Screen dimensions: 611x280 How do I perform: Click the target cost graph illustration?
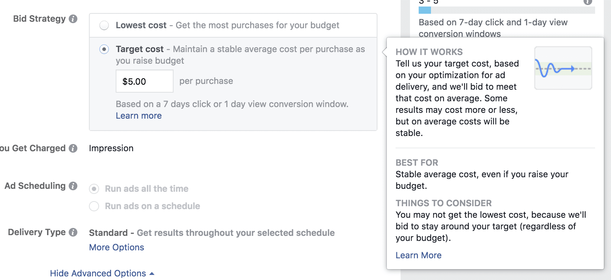click(563, 68)
